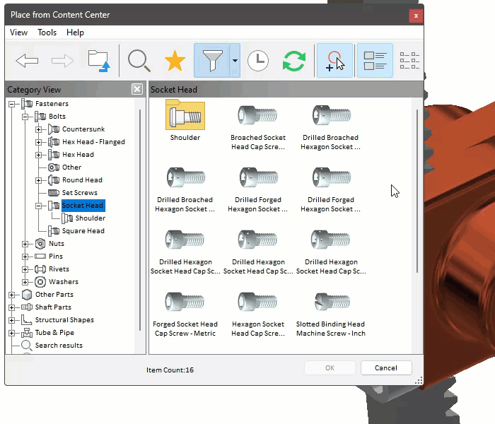Select Broached Socket Head Cap Screw thumbnail
This screenshot has width=495, height=424.
click(257, 114)
